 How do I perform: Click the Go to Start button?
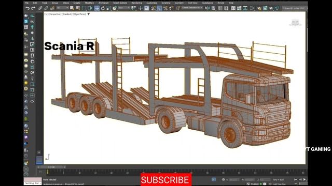tap(296, 179)
